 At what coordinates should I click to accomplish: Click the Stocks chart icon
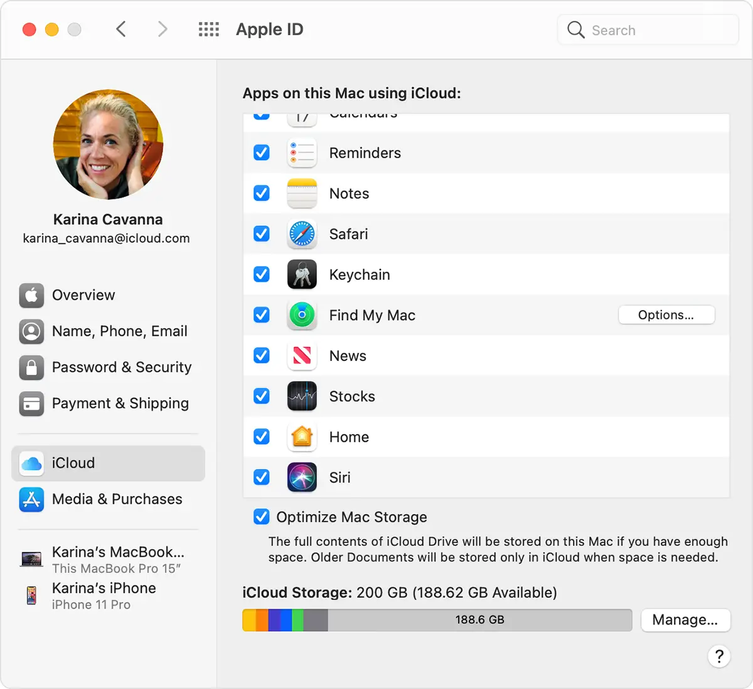click(302, 397)
